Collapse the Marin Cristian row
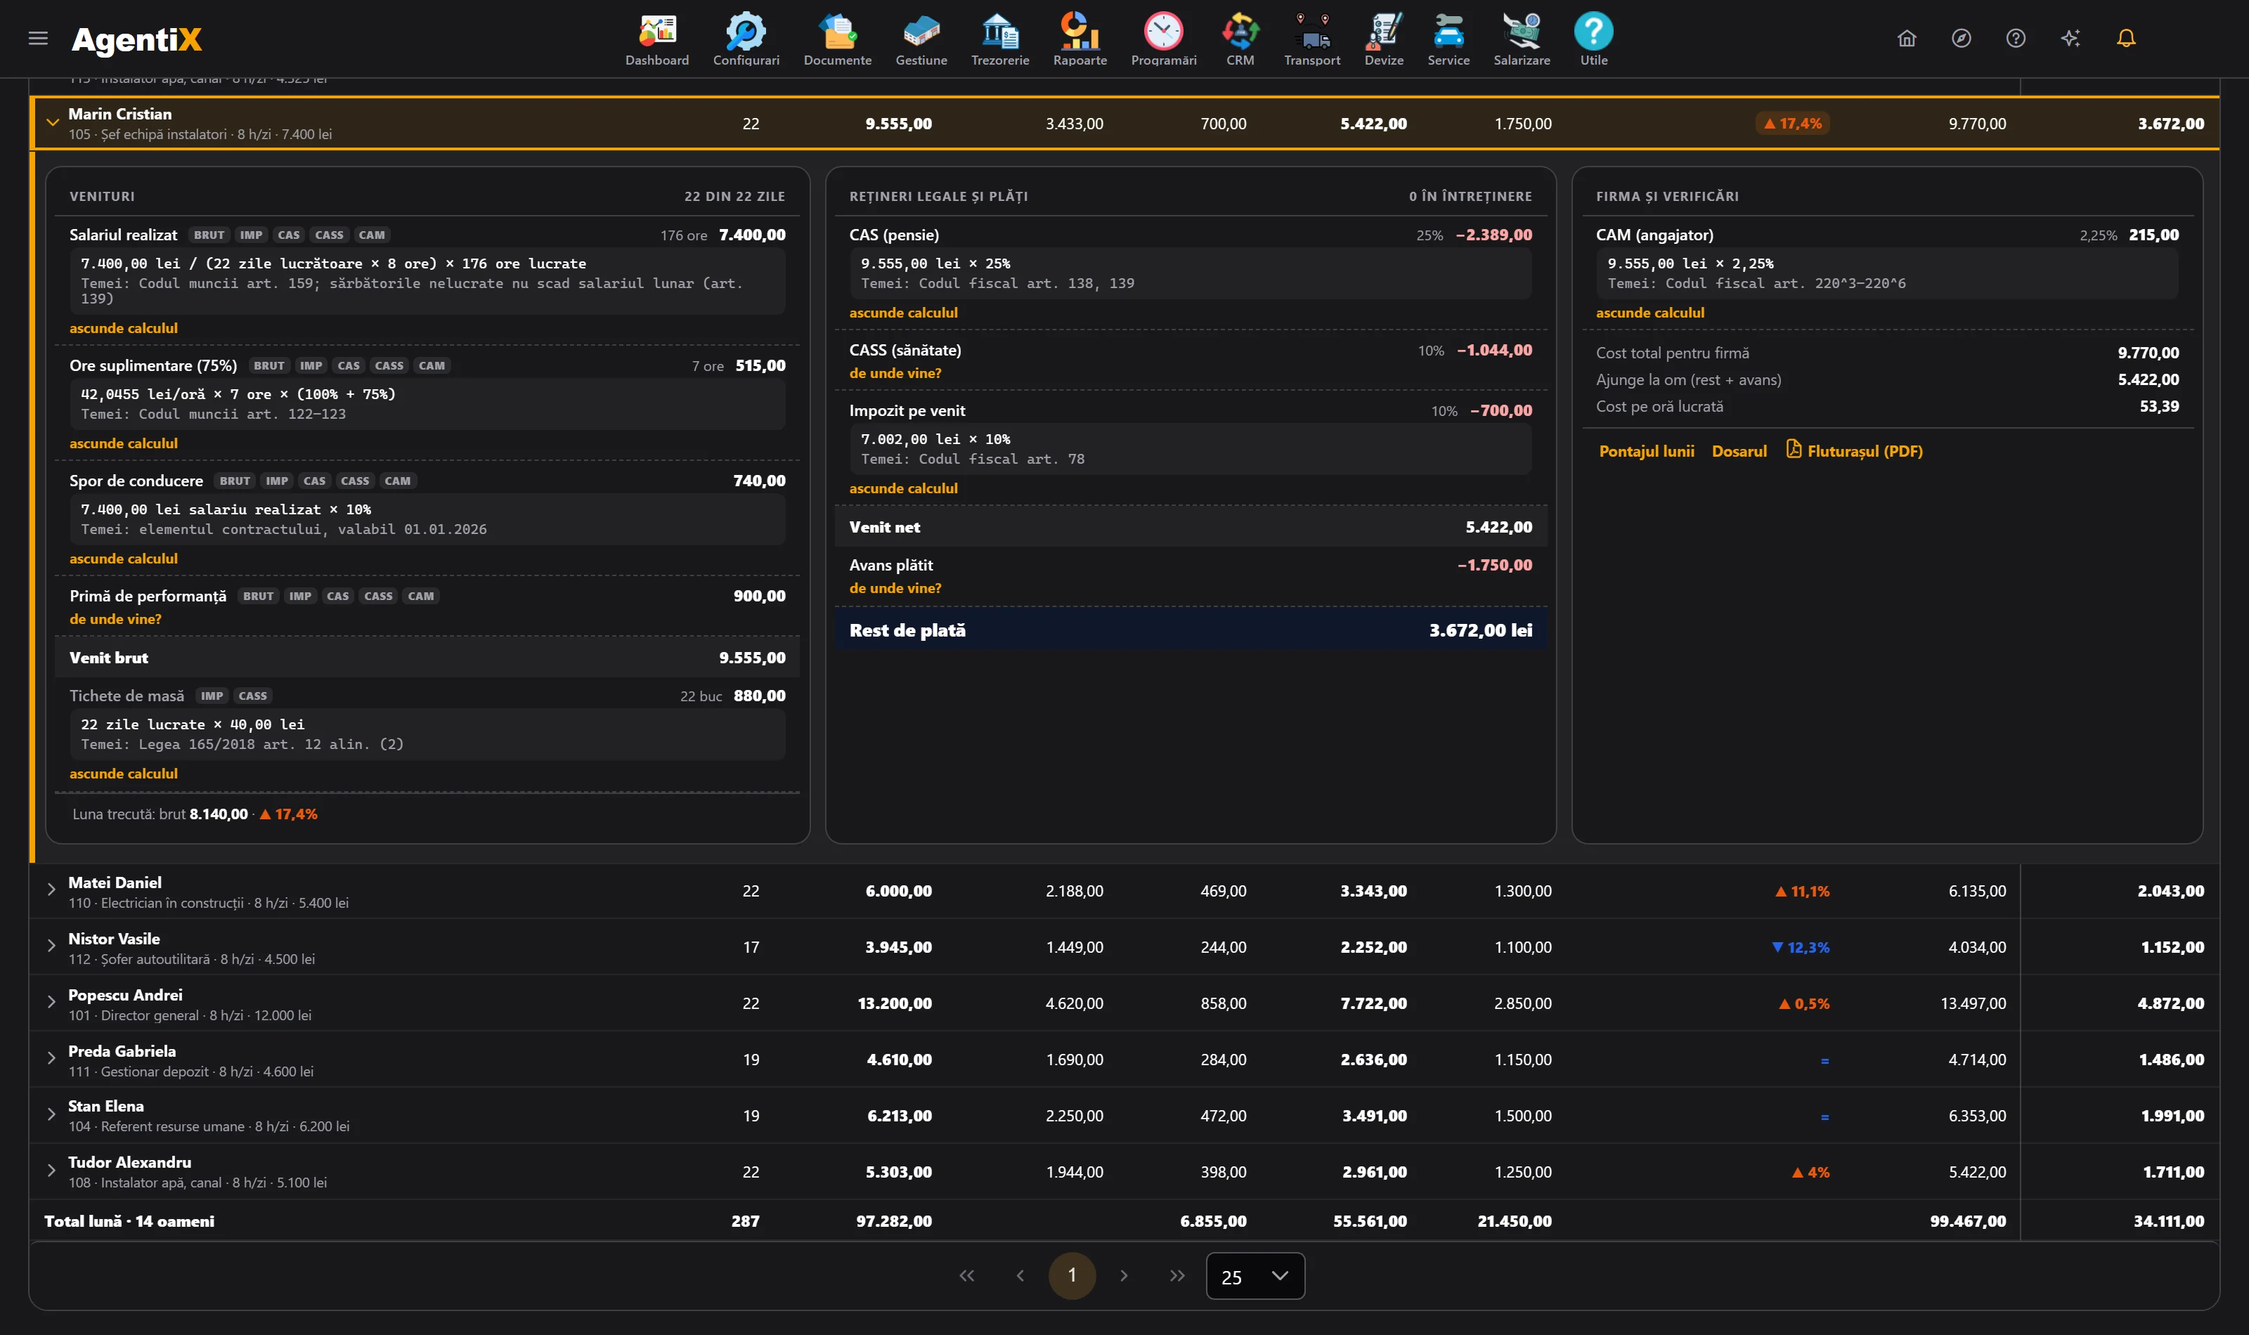2249x1335 pixels. [x=52, y=122]
